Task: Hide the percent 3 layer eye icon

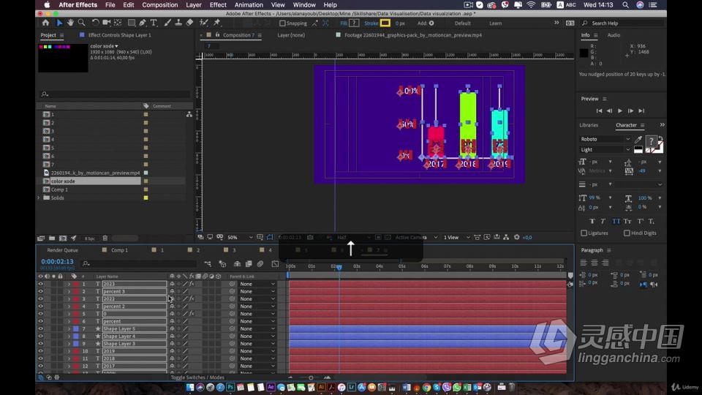Action: (41, 292)
